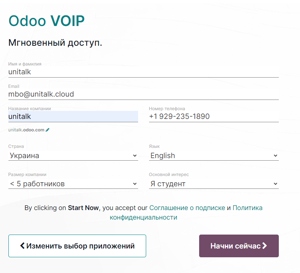Click the pencil icon to edit the domain

[x=48, y=130]
